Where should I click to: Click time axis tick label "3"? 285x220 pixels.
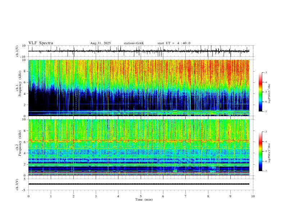[x=96, y=196]
